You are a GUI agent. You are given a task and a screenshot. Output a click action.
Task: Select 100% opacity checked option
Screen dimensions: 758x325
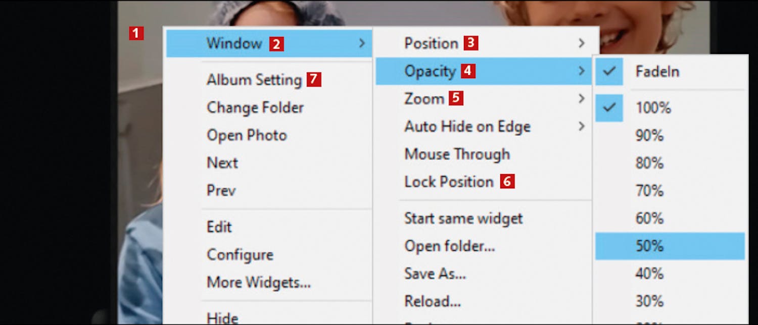pos(653,108)
